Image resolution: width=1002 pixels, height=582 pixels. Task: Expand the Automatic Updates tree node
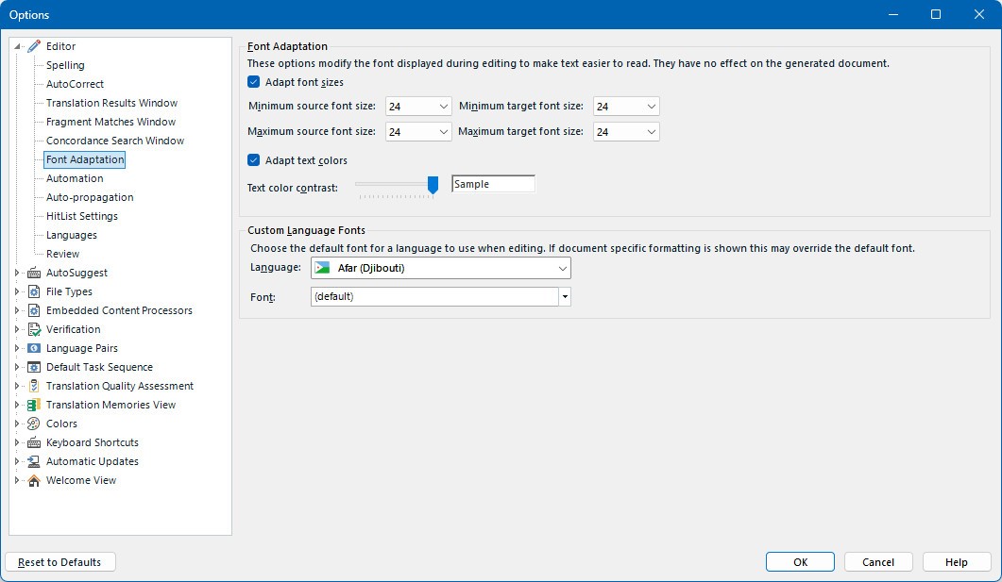coord(17,461)
